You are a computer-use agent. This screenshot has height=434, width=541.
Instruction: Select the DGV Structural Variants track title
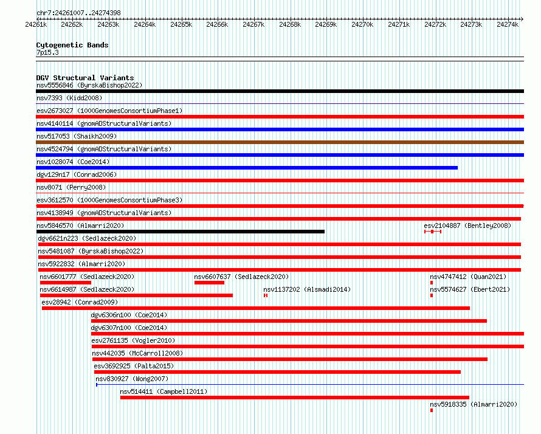click(x=85, y=78)
